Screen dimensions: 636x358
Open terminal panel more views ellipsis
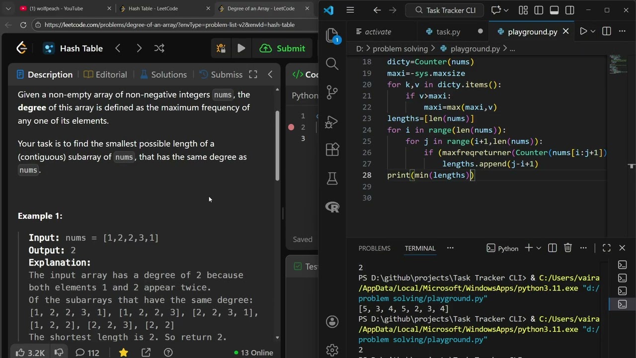[x=450, y=248]
